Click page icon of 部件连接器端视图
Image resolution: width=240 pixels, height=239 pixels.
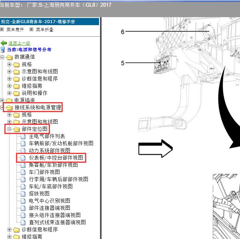click(x=23, y=208)
